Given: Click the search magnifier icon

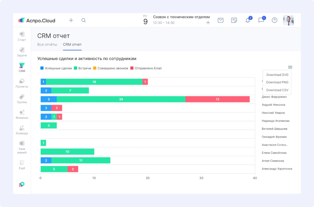Looking at the screenshot, I should click(x=84, y=20).
